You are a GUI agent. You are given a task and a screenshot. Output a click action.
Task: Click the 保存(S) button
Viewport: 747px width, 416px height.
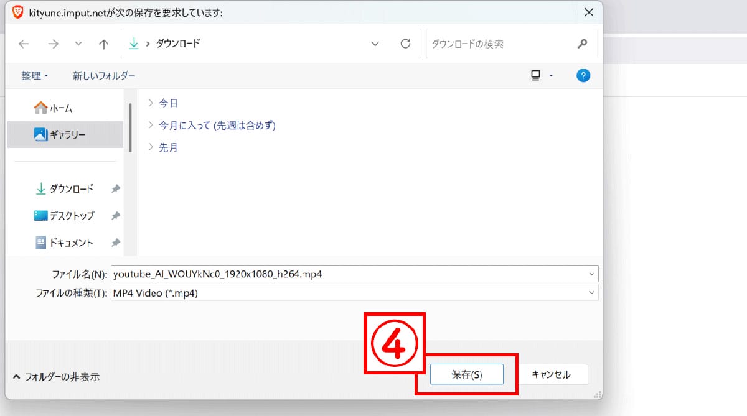pyautogui.click(x=466, y=375)
